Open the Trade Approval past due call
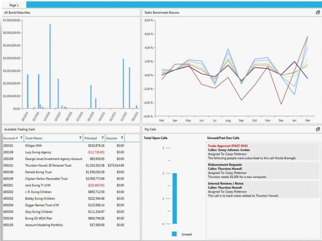This screenshot has width=322, height=241. [x=263, y=152]
